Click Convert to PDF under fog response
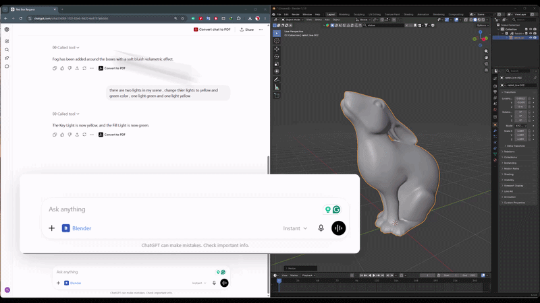540x303 pixels. [112, 69]
